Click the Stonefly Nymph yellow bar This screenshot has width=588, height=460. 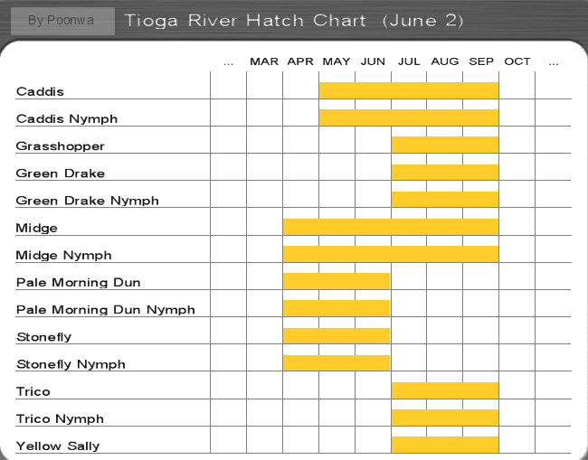(x=337, y=363)
